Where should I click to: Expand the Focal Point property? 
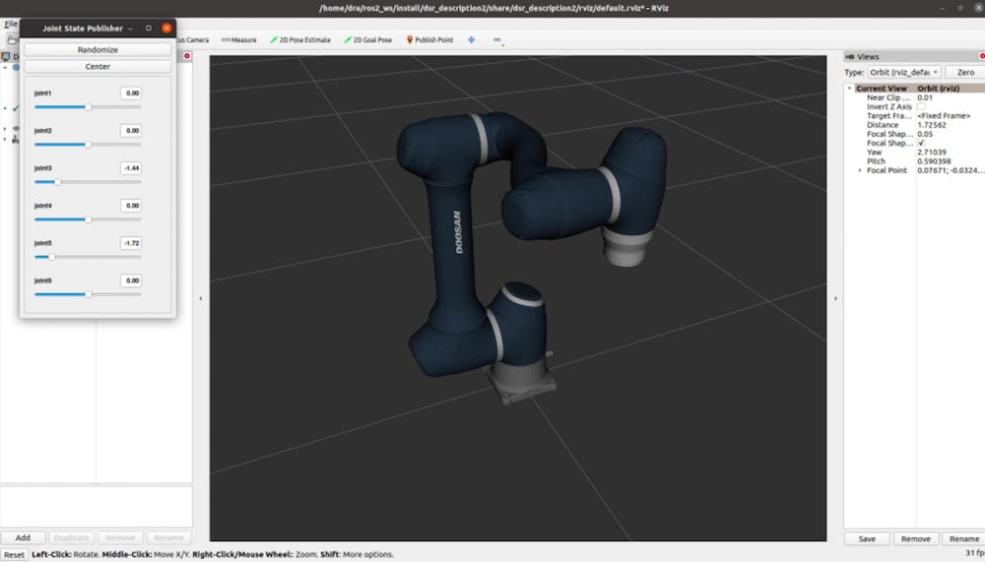click(860, 170)
